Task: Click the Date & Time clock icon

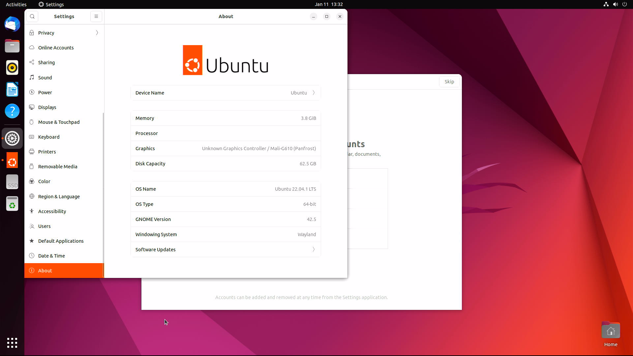Action: (32, 256)
